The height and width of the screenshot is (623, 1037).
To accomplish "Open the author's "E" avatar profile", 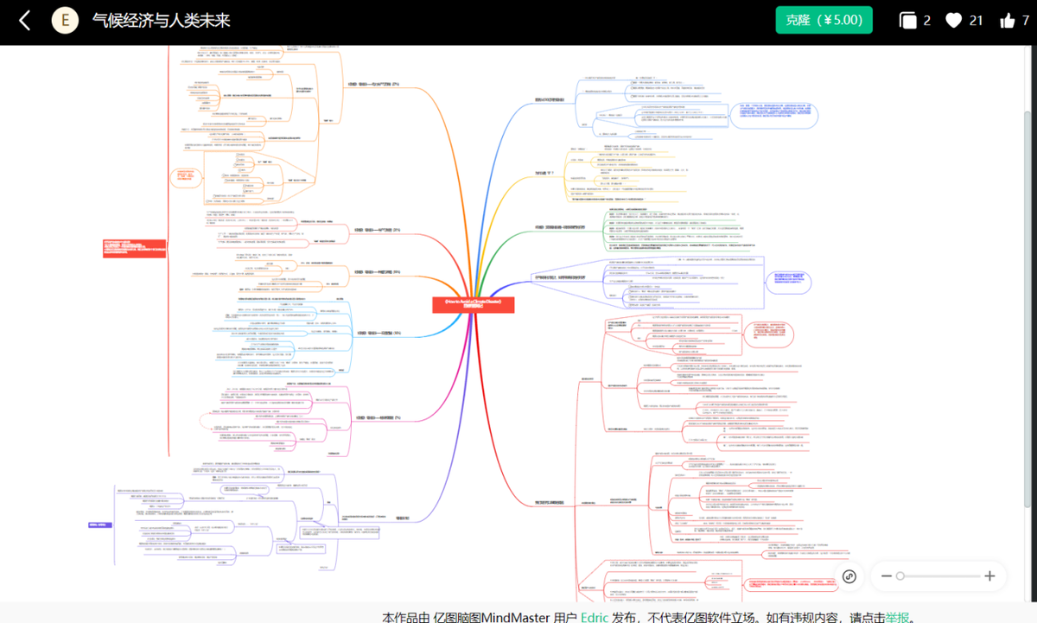I will point(66,21).
